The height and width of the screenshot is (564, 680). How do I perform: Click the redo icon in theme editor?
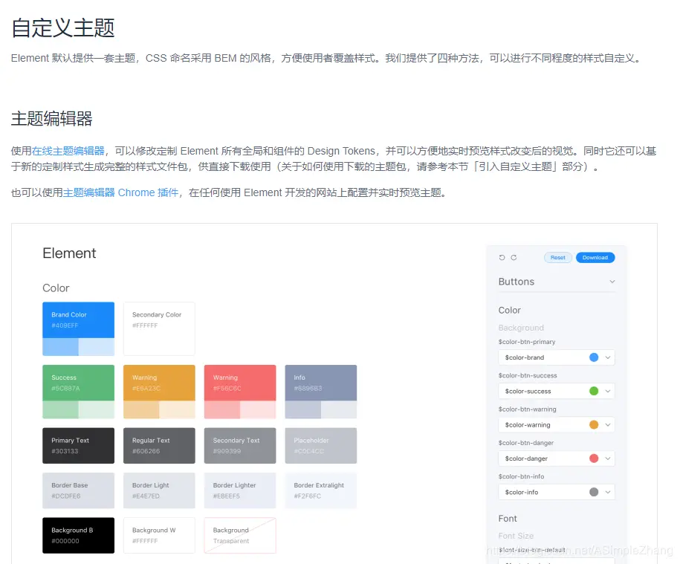pos(514,257)
